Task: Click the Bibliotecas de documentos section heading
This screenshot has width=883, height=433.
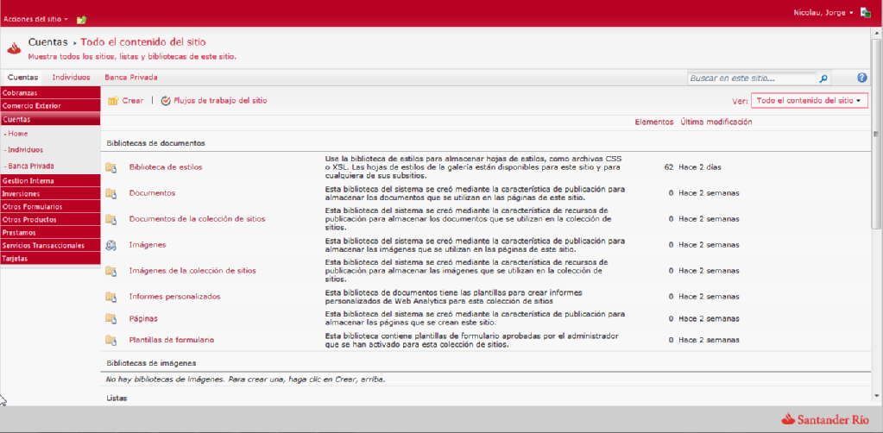Action: (x=156, y=143)
